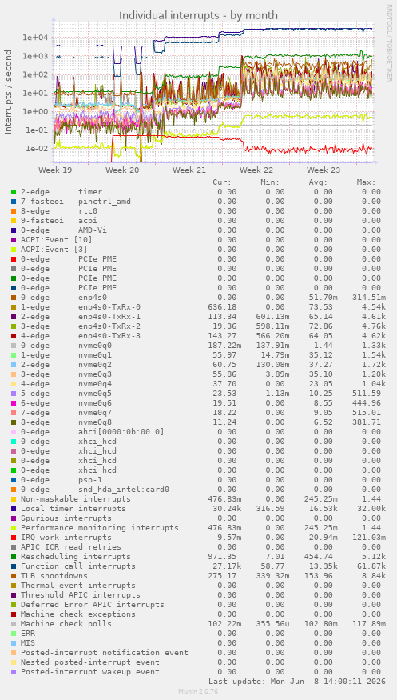This screenshot has width=397, height=700.
Task: Click the swatch beside the MIS entry
Action: click(14, 643)
